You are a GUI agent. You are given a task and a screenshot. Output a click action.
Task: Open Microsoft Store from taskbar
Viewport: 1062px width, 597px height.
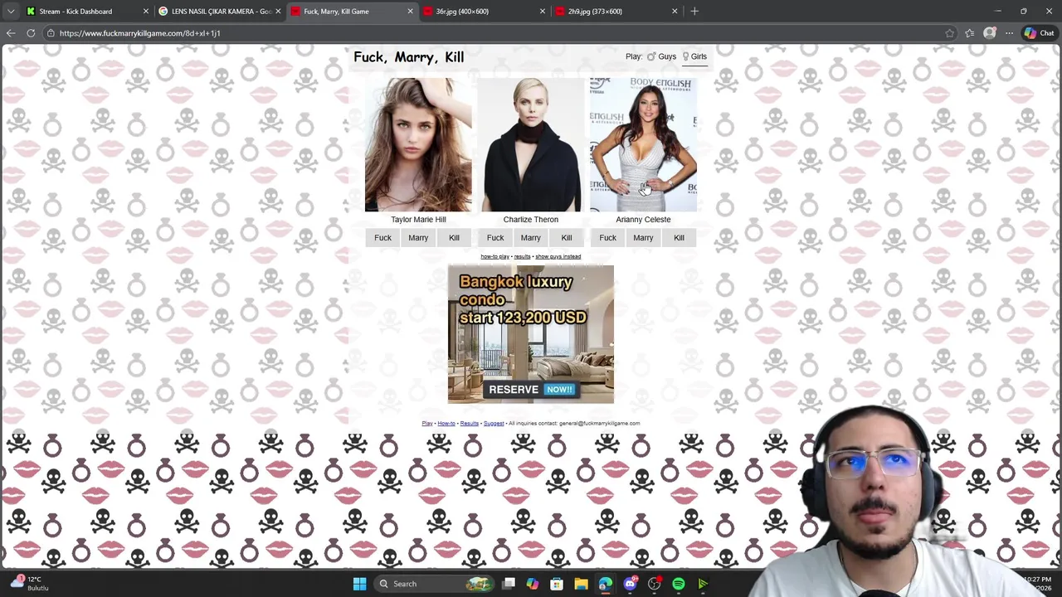[x=557, y=584]
